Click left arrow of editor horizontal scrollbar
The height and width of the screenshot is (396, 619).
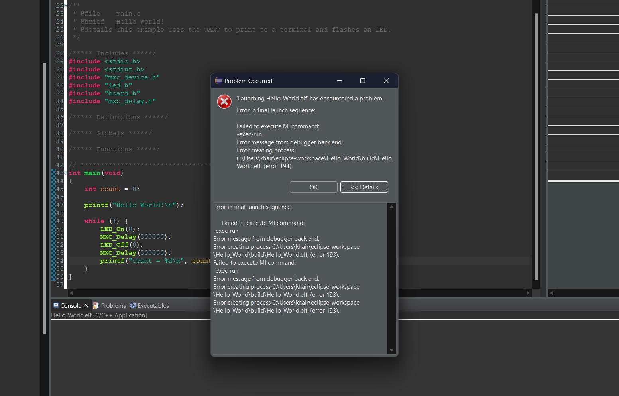72,293
